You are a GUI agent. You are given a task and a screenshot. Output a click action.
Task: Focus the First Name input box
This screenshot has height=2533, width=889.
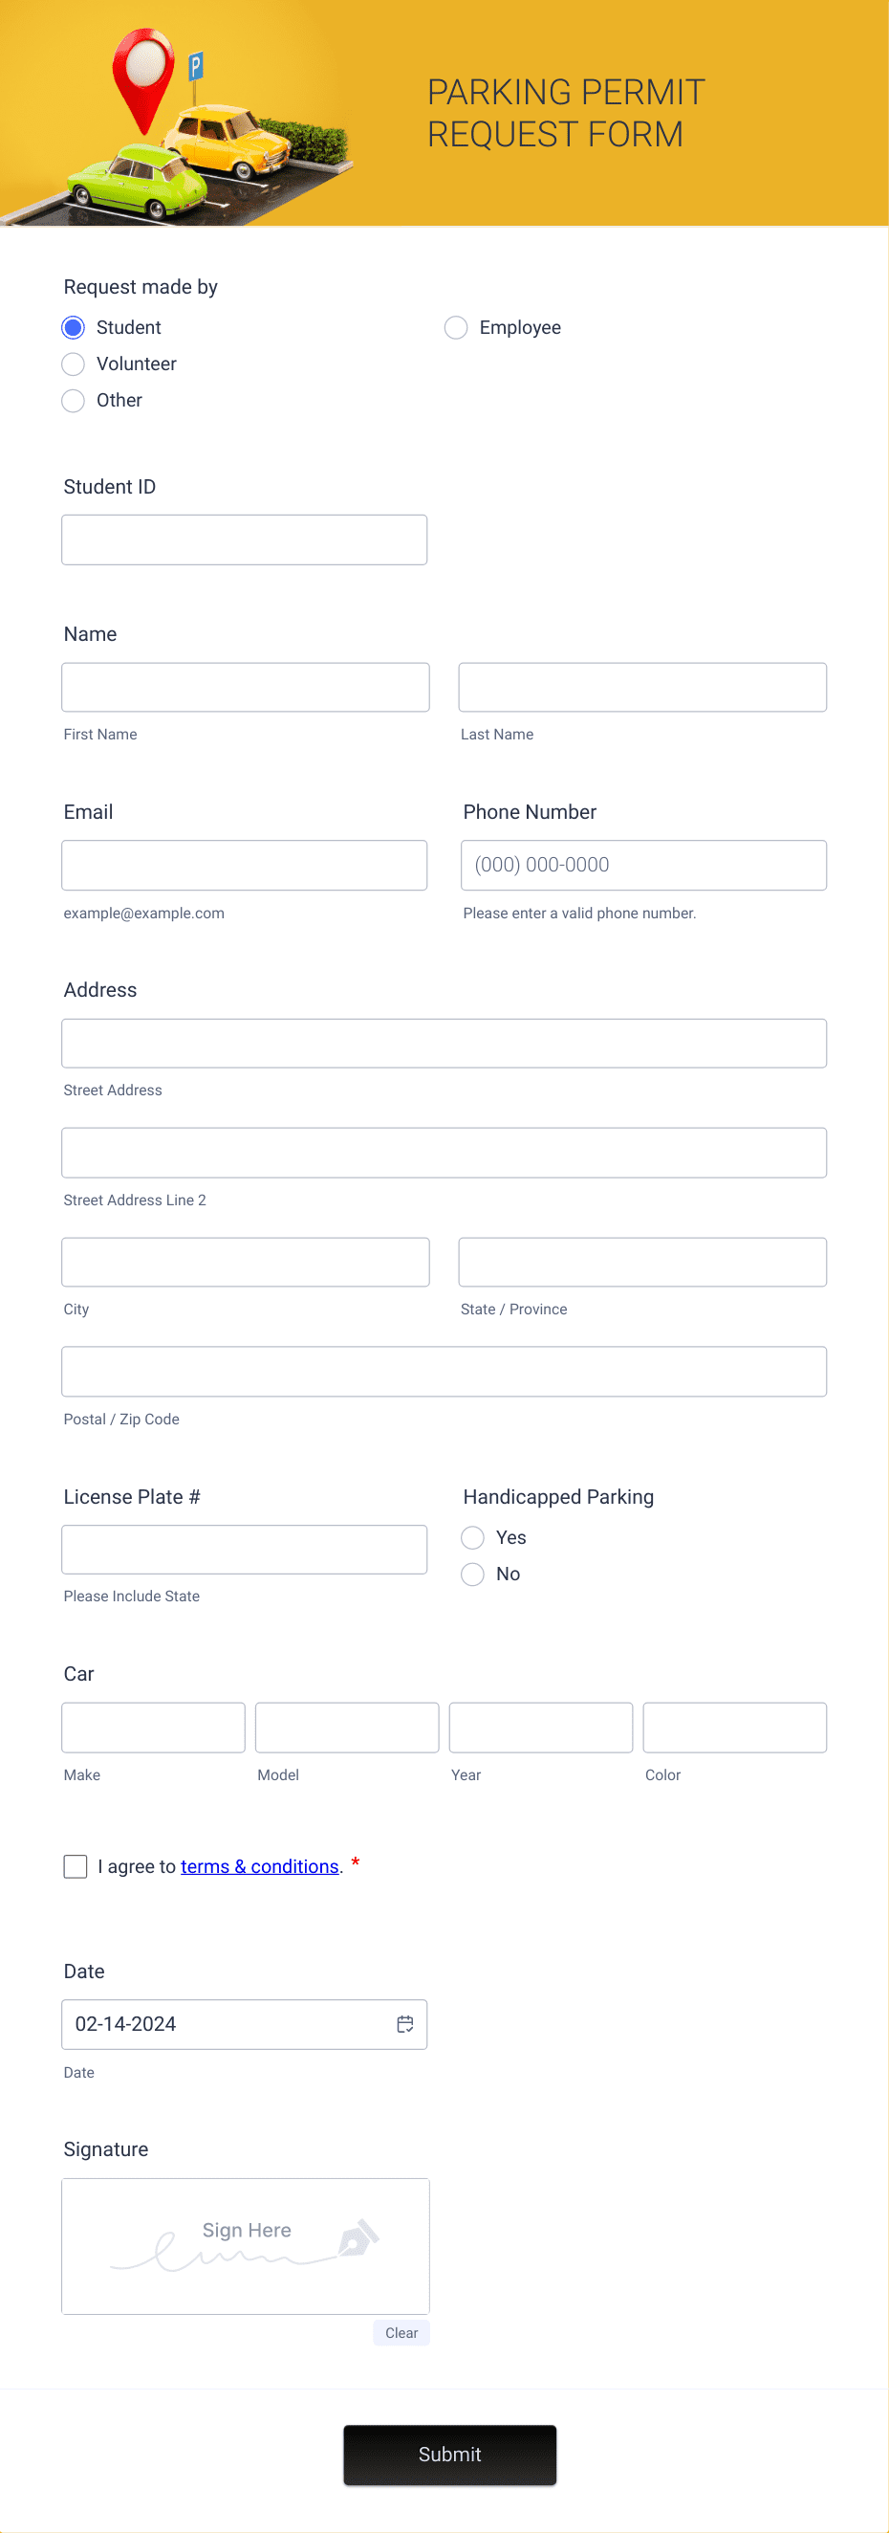[x=246, y=687]
